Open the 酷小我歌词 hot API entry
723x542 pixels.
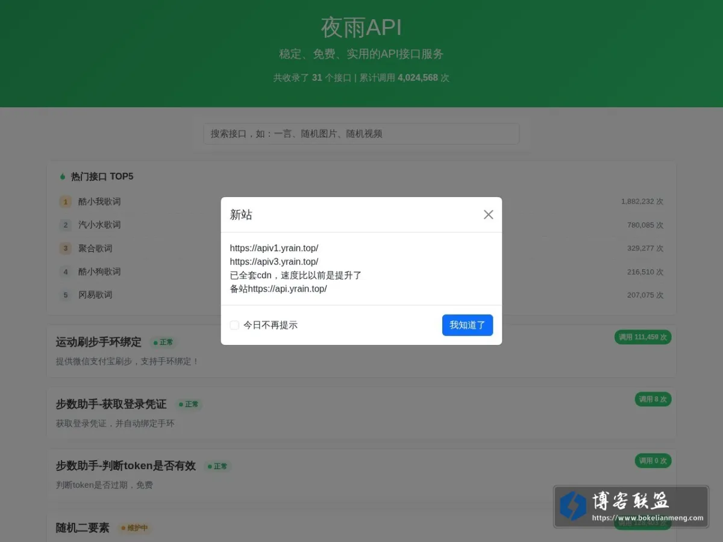coord(99,201)
